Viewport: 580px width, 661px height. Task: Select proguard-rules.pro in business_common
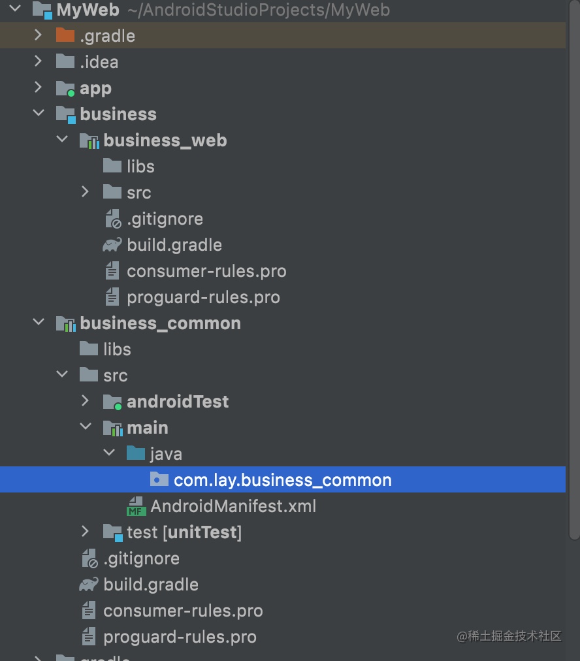click(180, 637)
